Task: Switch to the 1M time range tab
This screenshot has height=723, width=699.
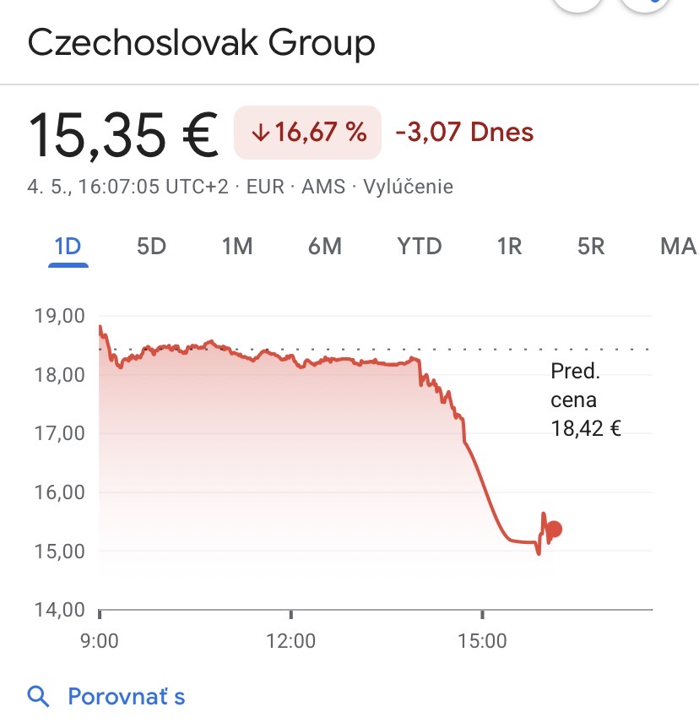Action: pos(237,247)
